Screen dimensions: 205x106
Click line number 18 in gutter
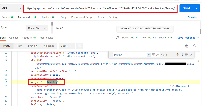[x=6, y=82]
